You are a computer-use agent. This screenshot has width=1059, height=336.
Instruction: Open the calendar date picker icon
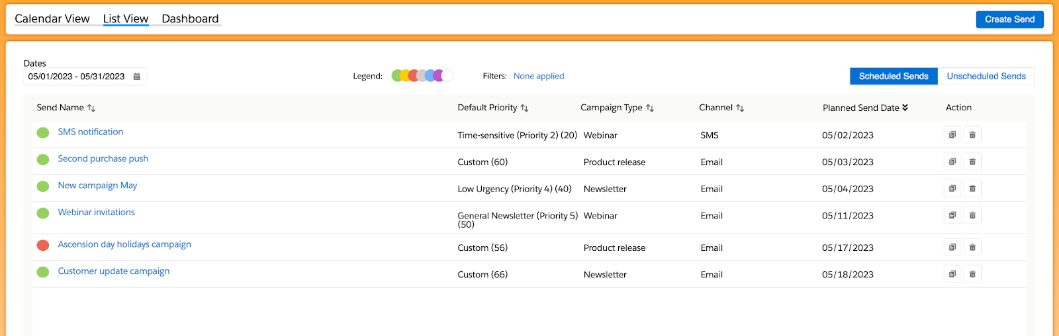point(137,77)
